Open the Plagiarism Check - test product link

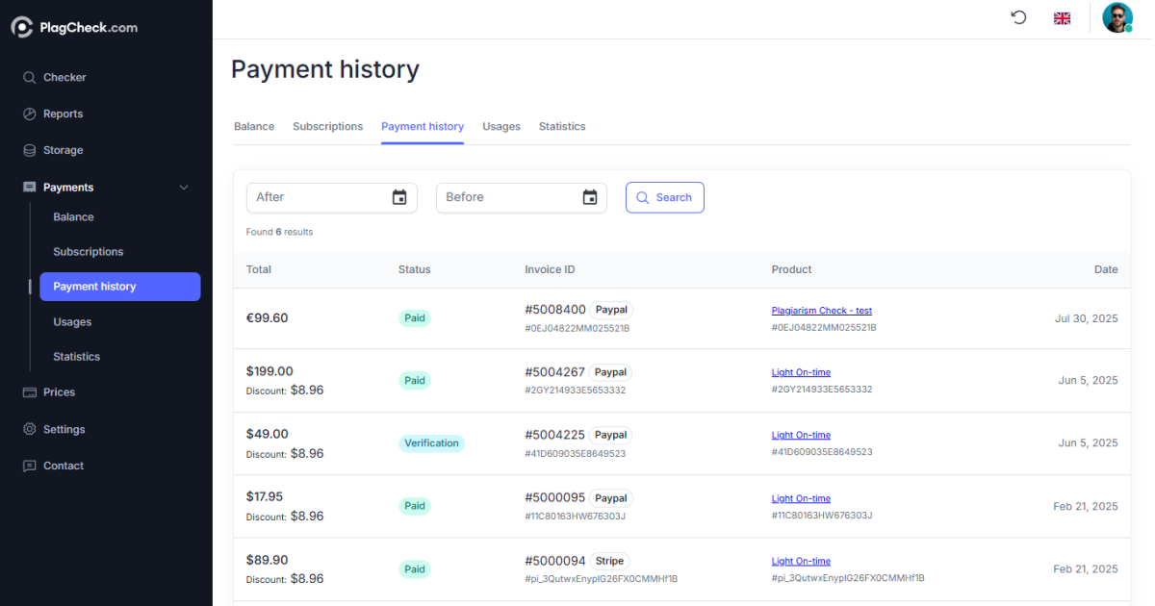[821, 310]
